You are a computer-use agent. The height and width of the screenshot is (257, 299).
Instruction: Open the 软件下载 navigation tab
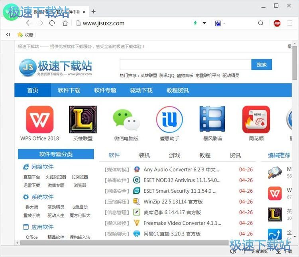click(69, 90)
